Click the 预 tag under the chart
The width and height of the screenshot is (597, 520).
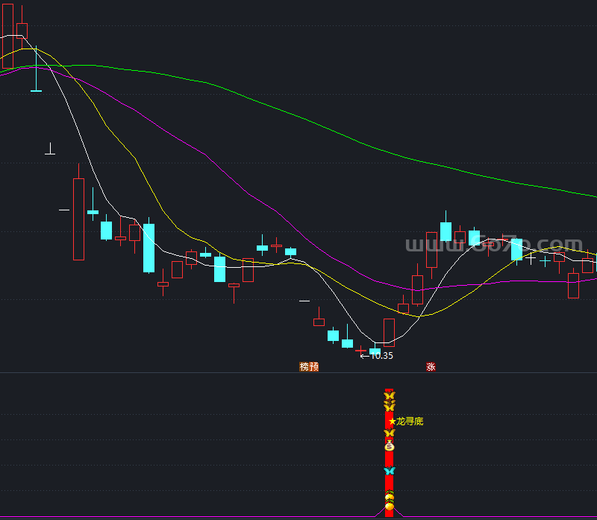(x=313, y=366)
